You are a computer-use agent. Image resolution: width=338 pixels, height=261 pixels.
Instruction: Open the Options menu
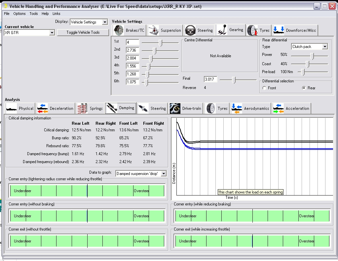[19, 14]
